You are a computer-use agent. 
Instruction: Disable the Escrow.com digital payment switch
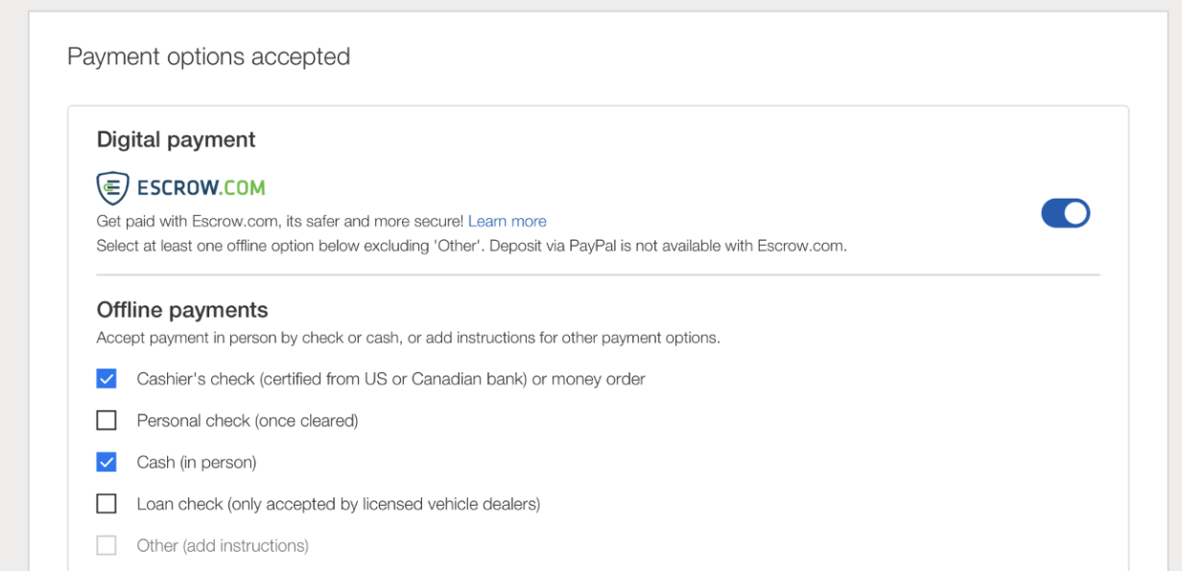click(x=1066, y=213)
